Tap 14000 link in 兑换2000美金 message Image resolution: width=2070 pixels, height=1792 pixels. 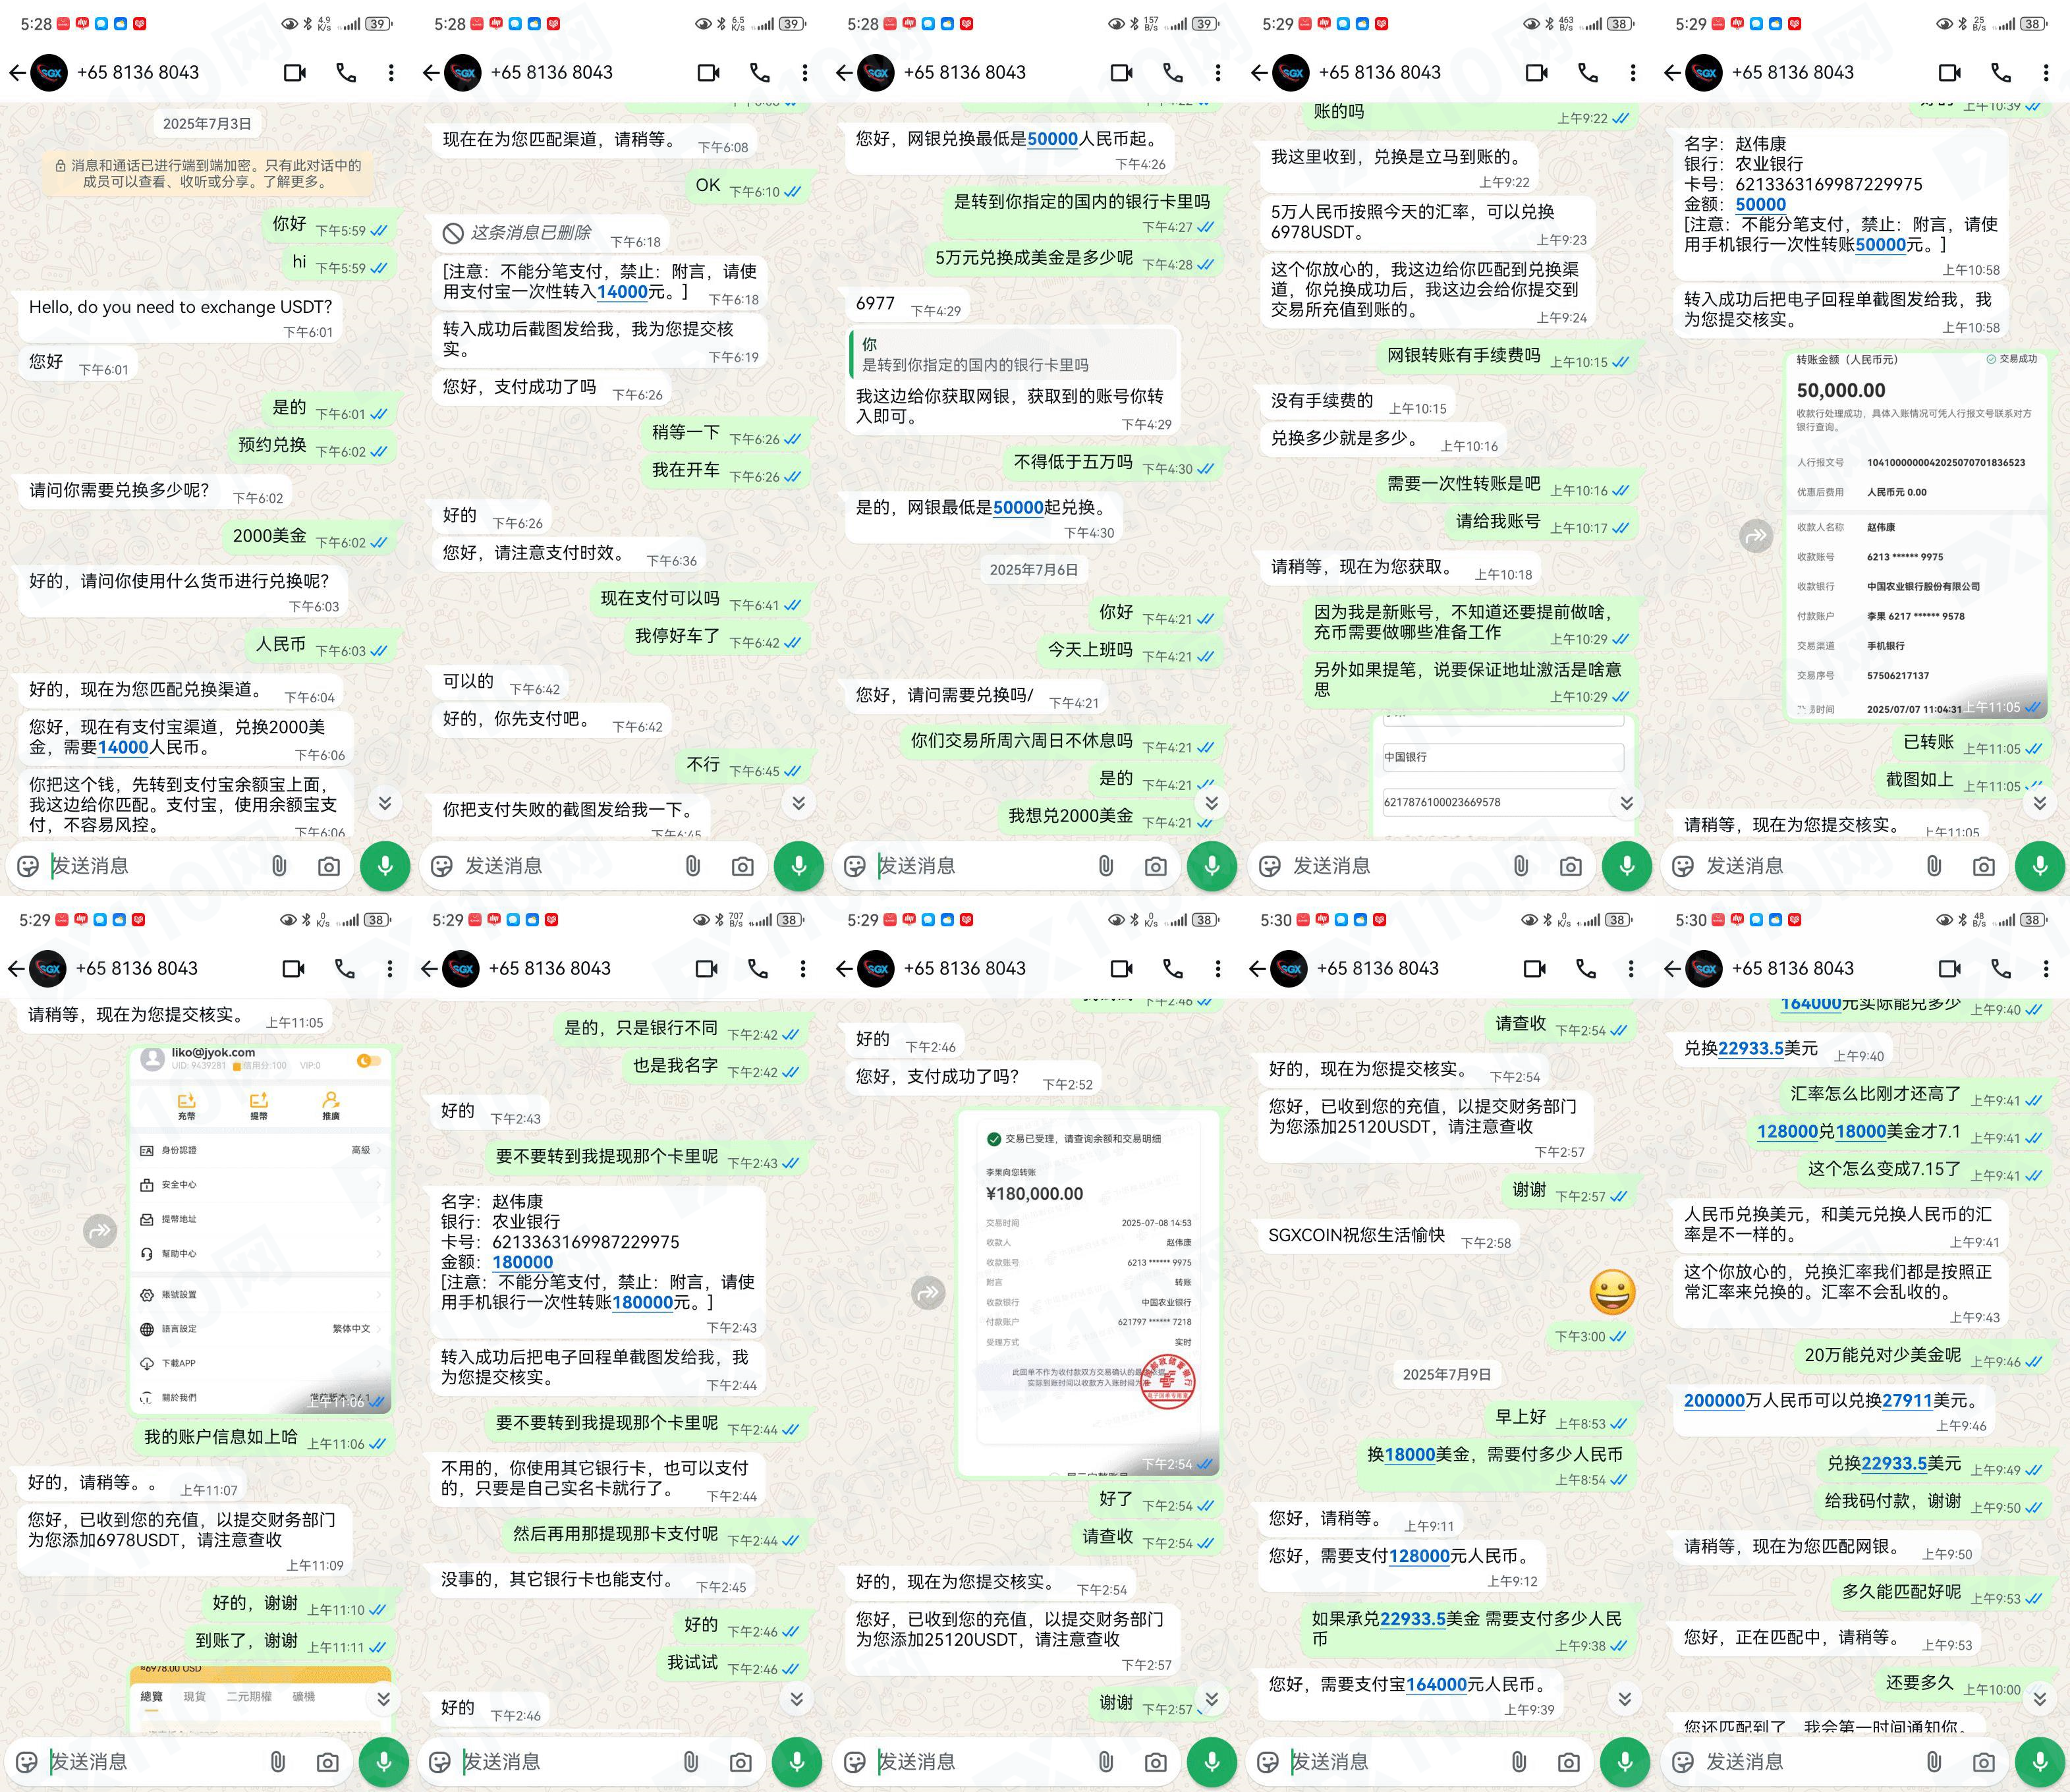pos(123,747)
